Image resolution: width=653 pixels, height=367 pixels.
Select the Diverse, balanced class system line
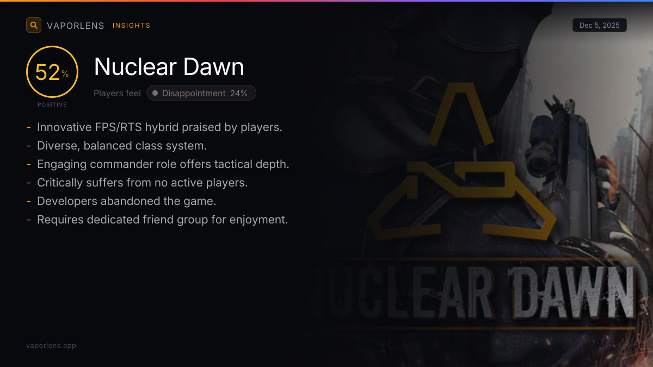coord(122,146)
